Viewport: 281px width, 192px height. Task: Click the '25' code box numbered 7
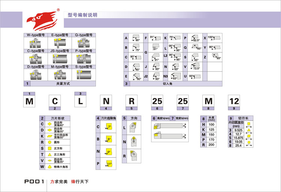183,101
